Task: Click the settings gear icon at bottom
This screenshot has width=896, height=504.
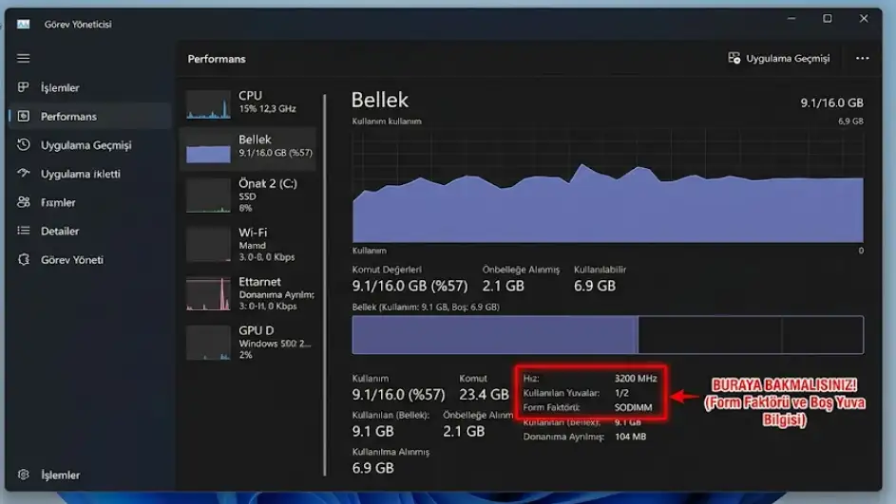Action: (24, 475)
